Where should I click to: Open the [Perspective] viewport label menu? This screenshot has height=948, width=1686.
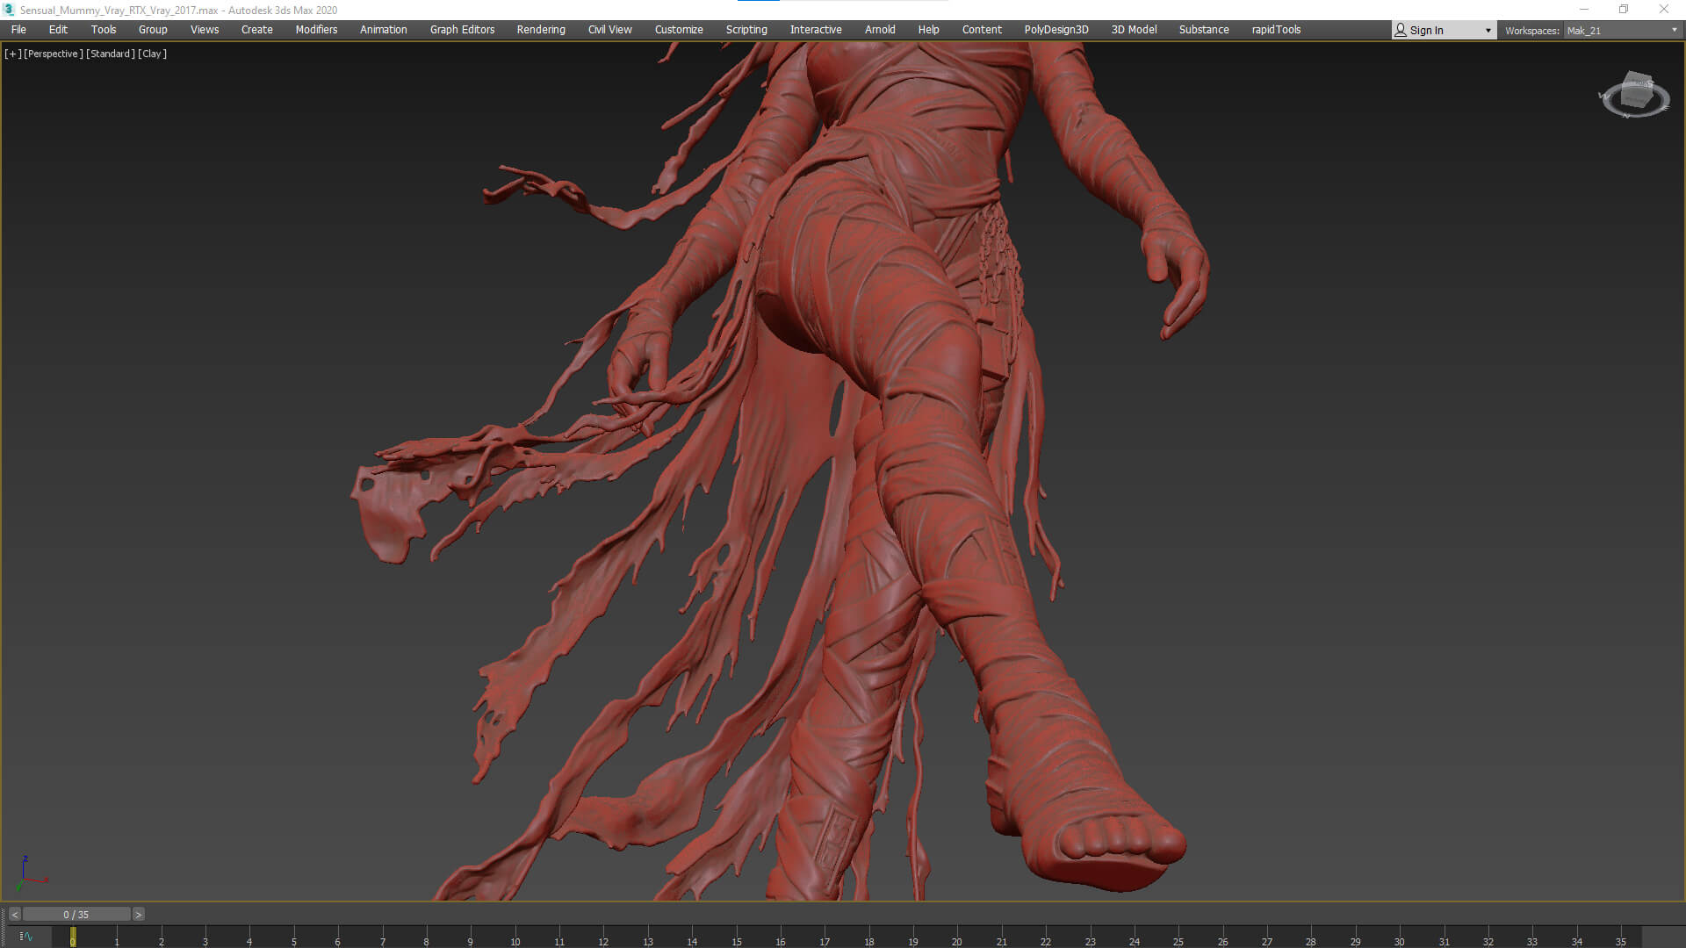[x=54, y=54]
